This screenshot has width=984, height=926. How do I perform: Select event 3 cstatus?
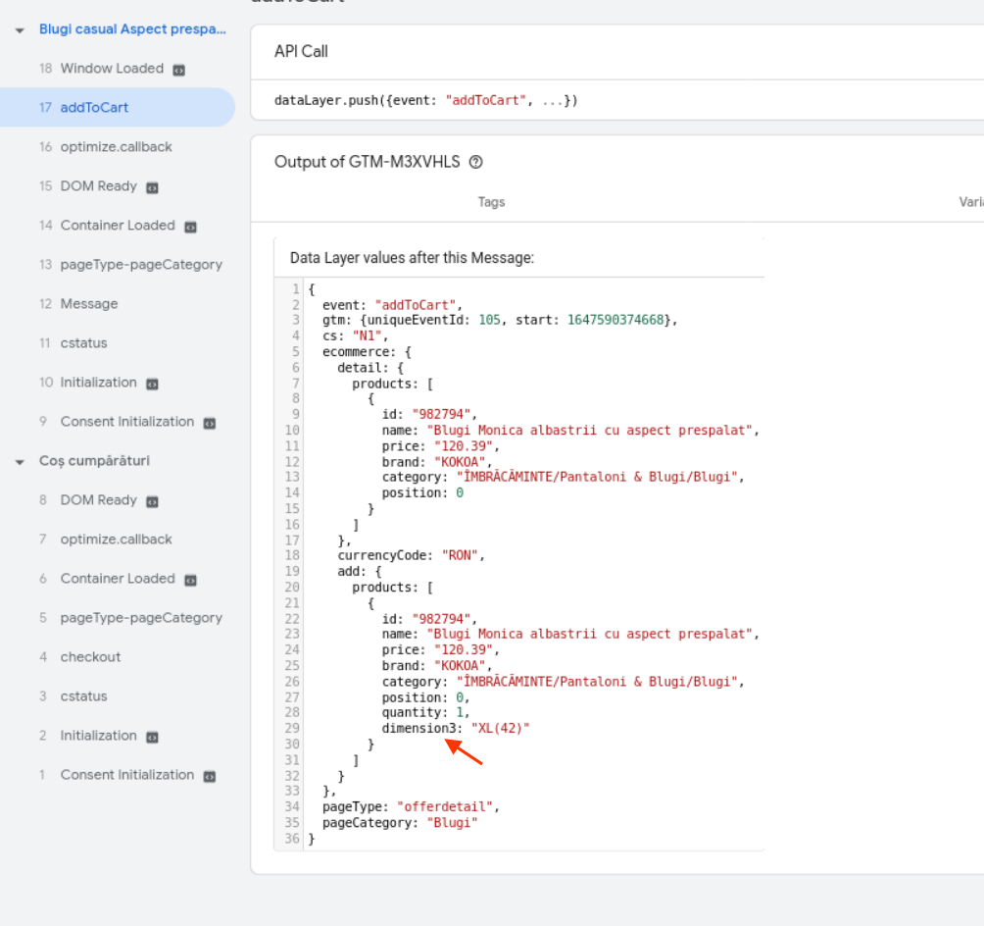[x=83, y=696]
